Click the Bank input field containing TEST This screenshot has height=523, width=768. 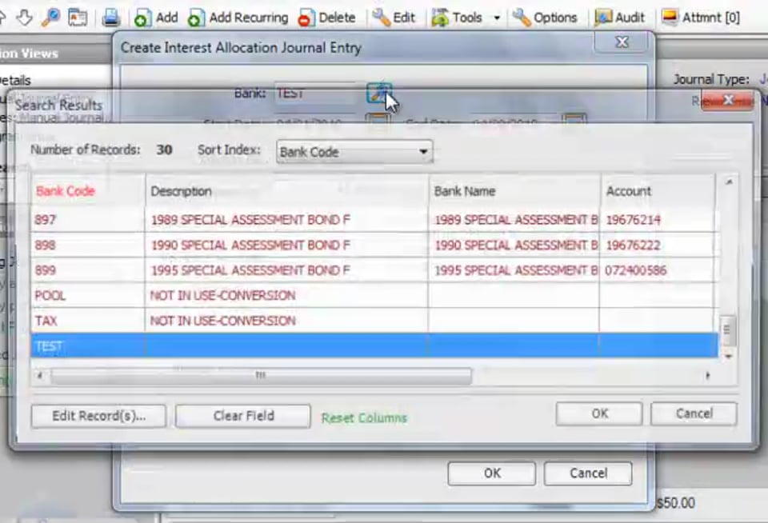pos(317,93)
